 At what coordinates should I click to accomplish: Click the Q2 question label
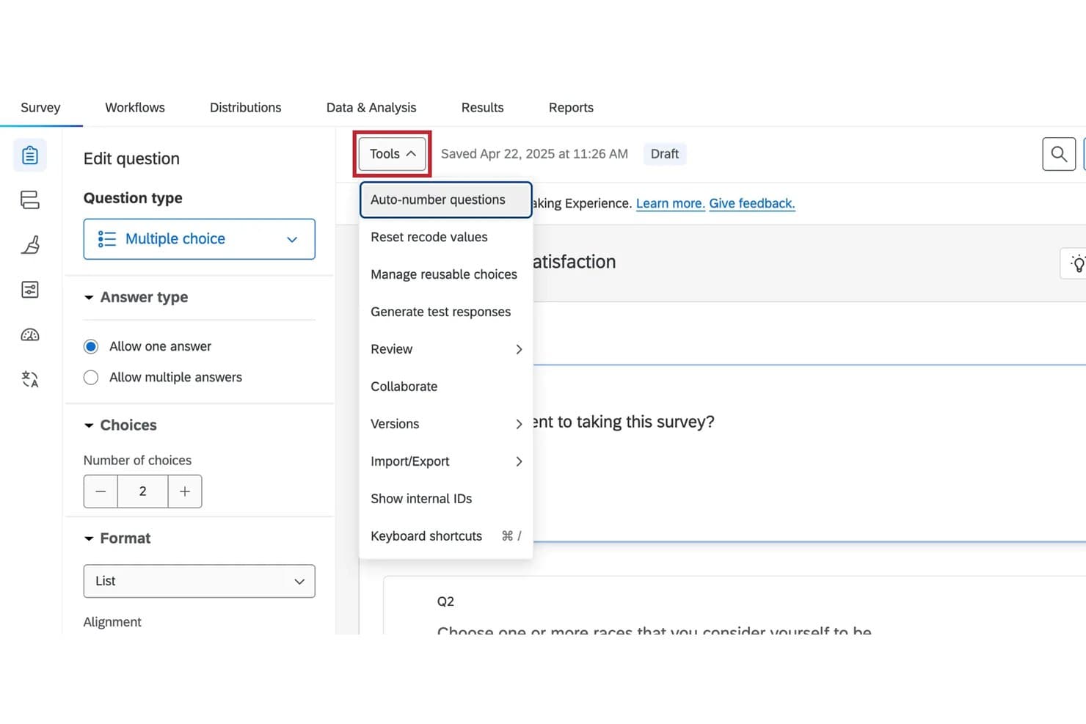coord(445,601)
